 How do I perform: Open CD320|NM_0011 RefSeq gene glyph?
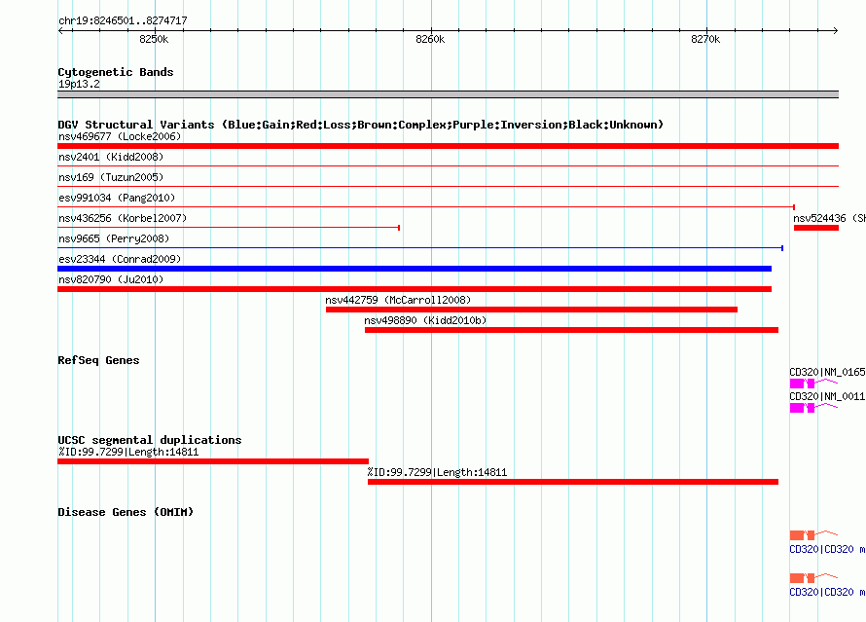813,407
